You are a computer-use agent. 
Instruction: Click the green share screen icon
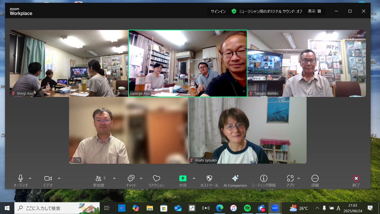pos(183,178)
